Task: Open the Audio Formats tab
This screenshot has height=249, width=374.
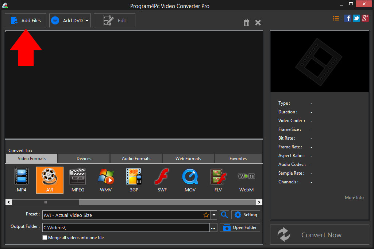Action: pos(136,158)
